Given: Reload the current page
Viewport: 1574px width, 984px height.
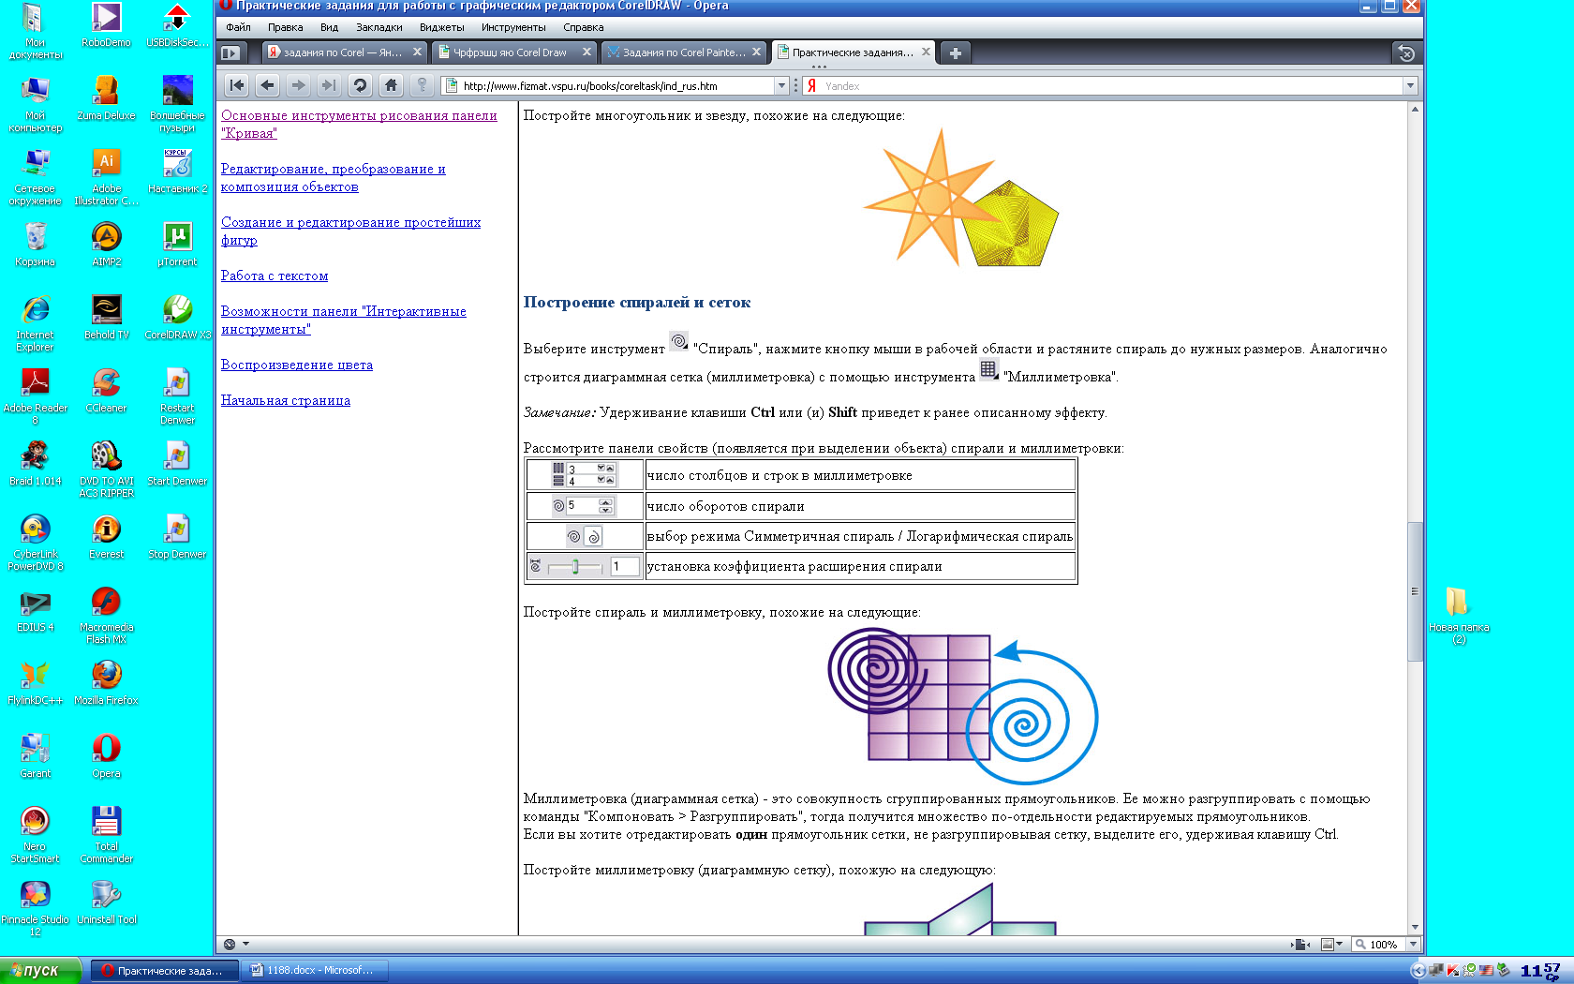Looking at the screenshot, I should 360,85.
